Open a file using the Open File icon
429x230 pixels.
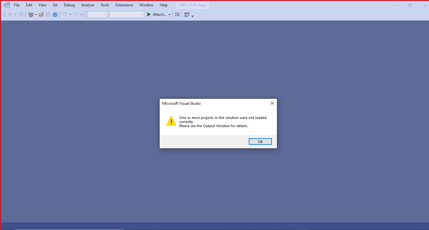pyautogui.click(x=41, y=14)
